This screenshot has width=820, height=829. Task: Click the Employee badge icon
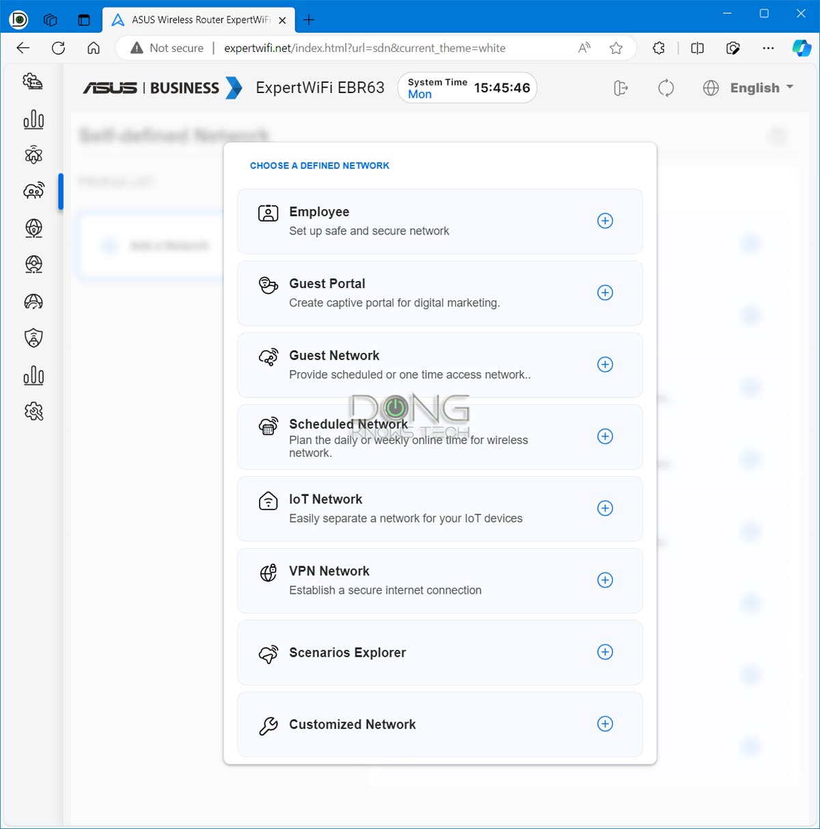[x=268, y=213]
